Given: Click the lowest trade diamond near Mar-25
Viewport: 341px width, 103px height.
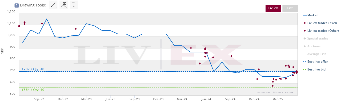Looking at the screenshot, I should point(273,86).
